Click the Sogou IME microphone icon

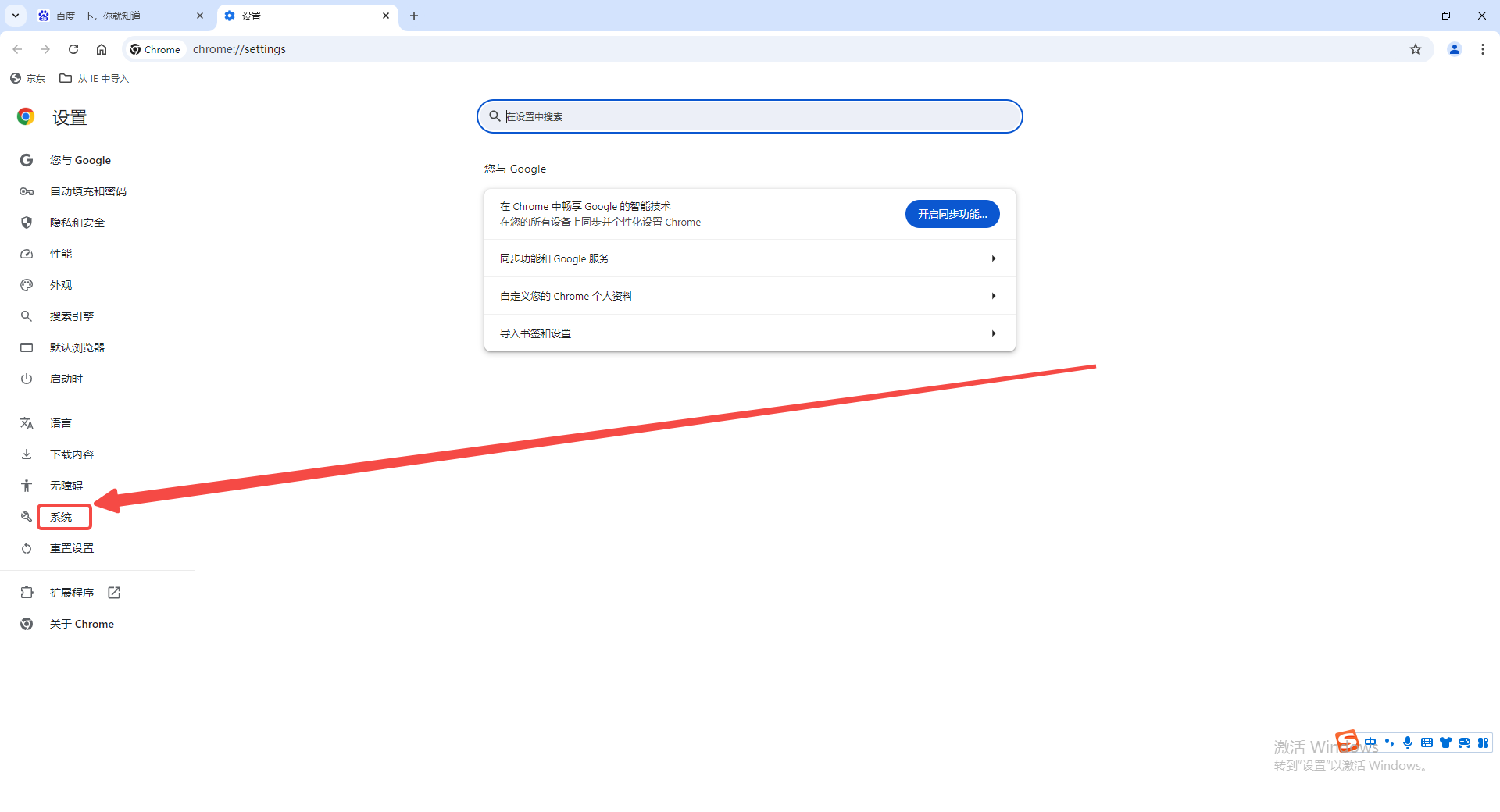coord(1408,743)
